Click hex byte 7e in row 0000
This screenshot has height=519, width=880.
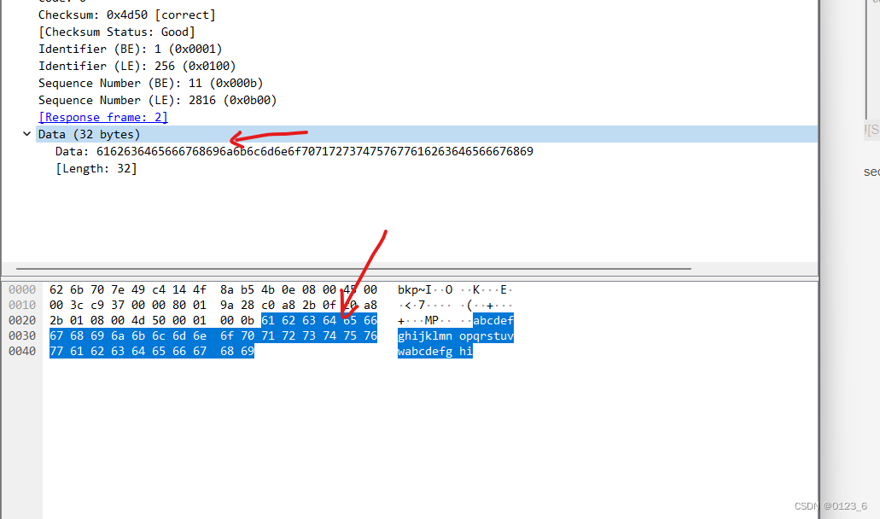118,289
